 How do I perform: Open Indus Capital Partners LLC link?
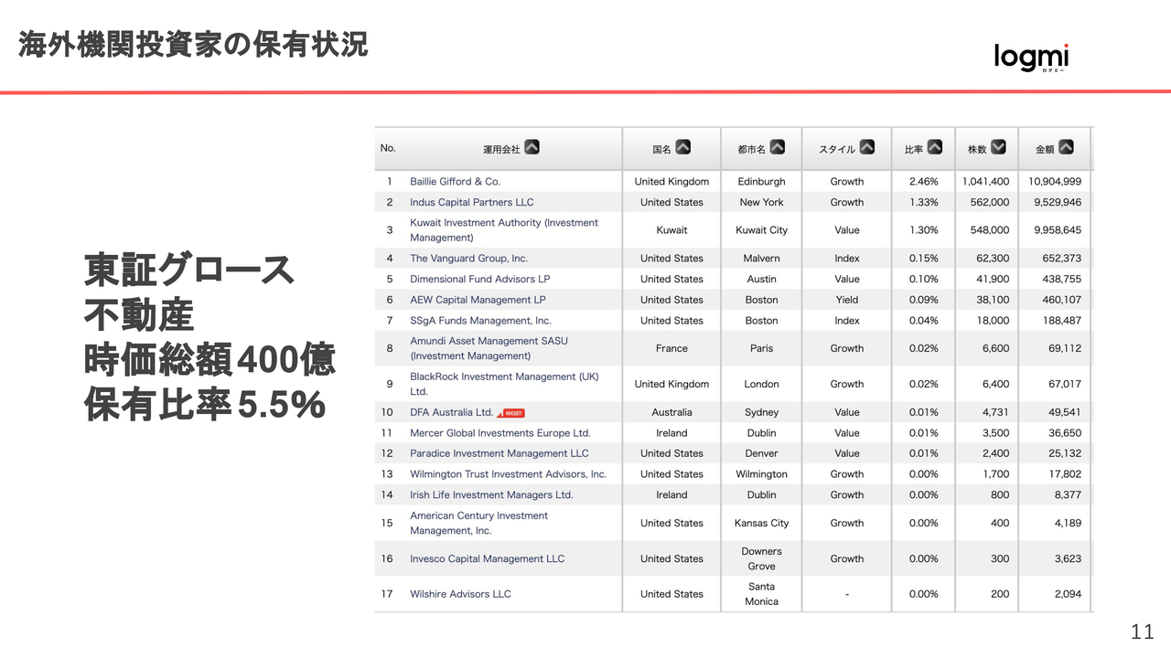point(471,203)
